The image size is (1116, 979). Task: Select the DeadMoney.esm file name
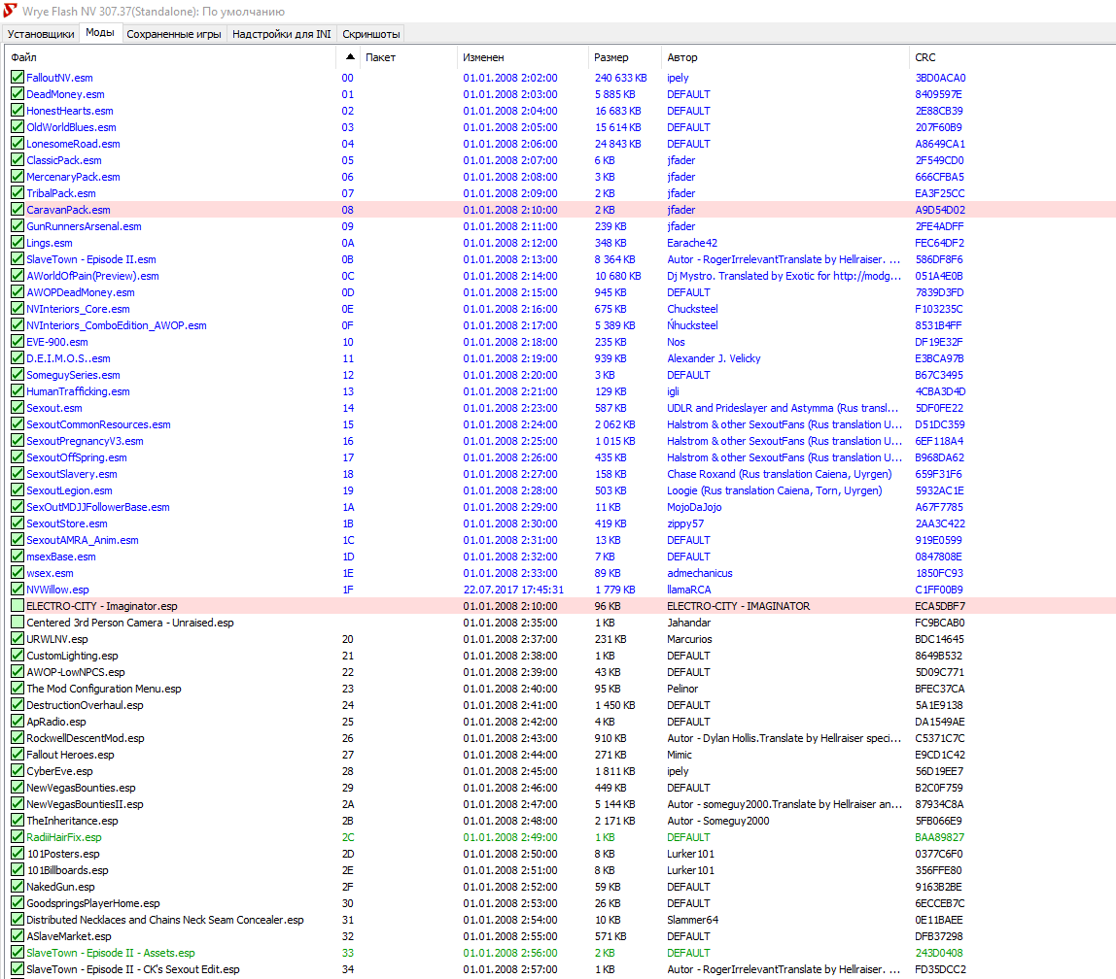pyautogui.click(x=65, y=94)
